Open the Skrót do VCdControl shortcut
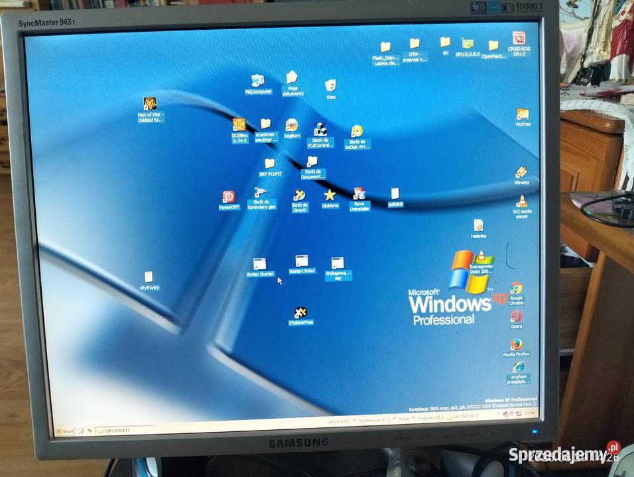The width and height of the screenshot is (634, 477). point(320,135)
